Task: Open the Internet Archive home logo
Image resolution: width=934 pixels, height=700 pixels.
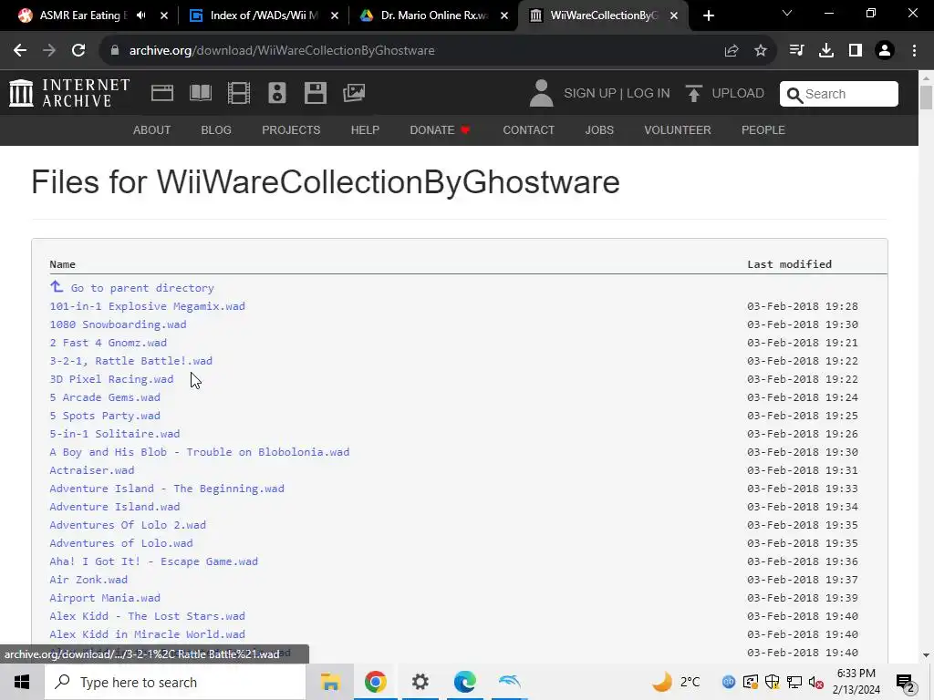Action: [69, 93]
